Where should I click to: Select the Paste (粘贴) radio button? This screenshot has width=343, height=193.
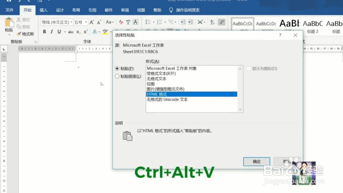(117, 69)
